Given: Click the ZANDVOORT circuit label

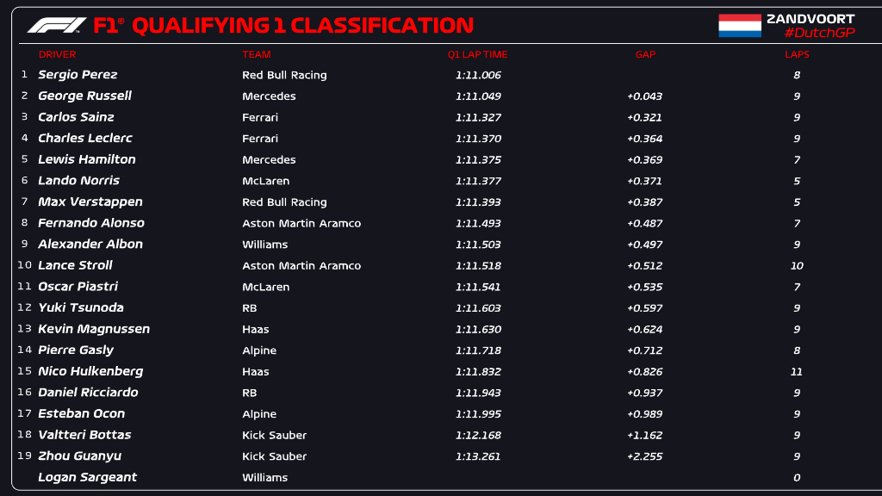Looking at the screenshot, I should [x=811, y=18].
